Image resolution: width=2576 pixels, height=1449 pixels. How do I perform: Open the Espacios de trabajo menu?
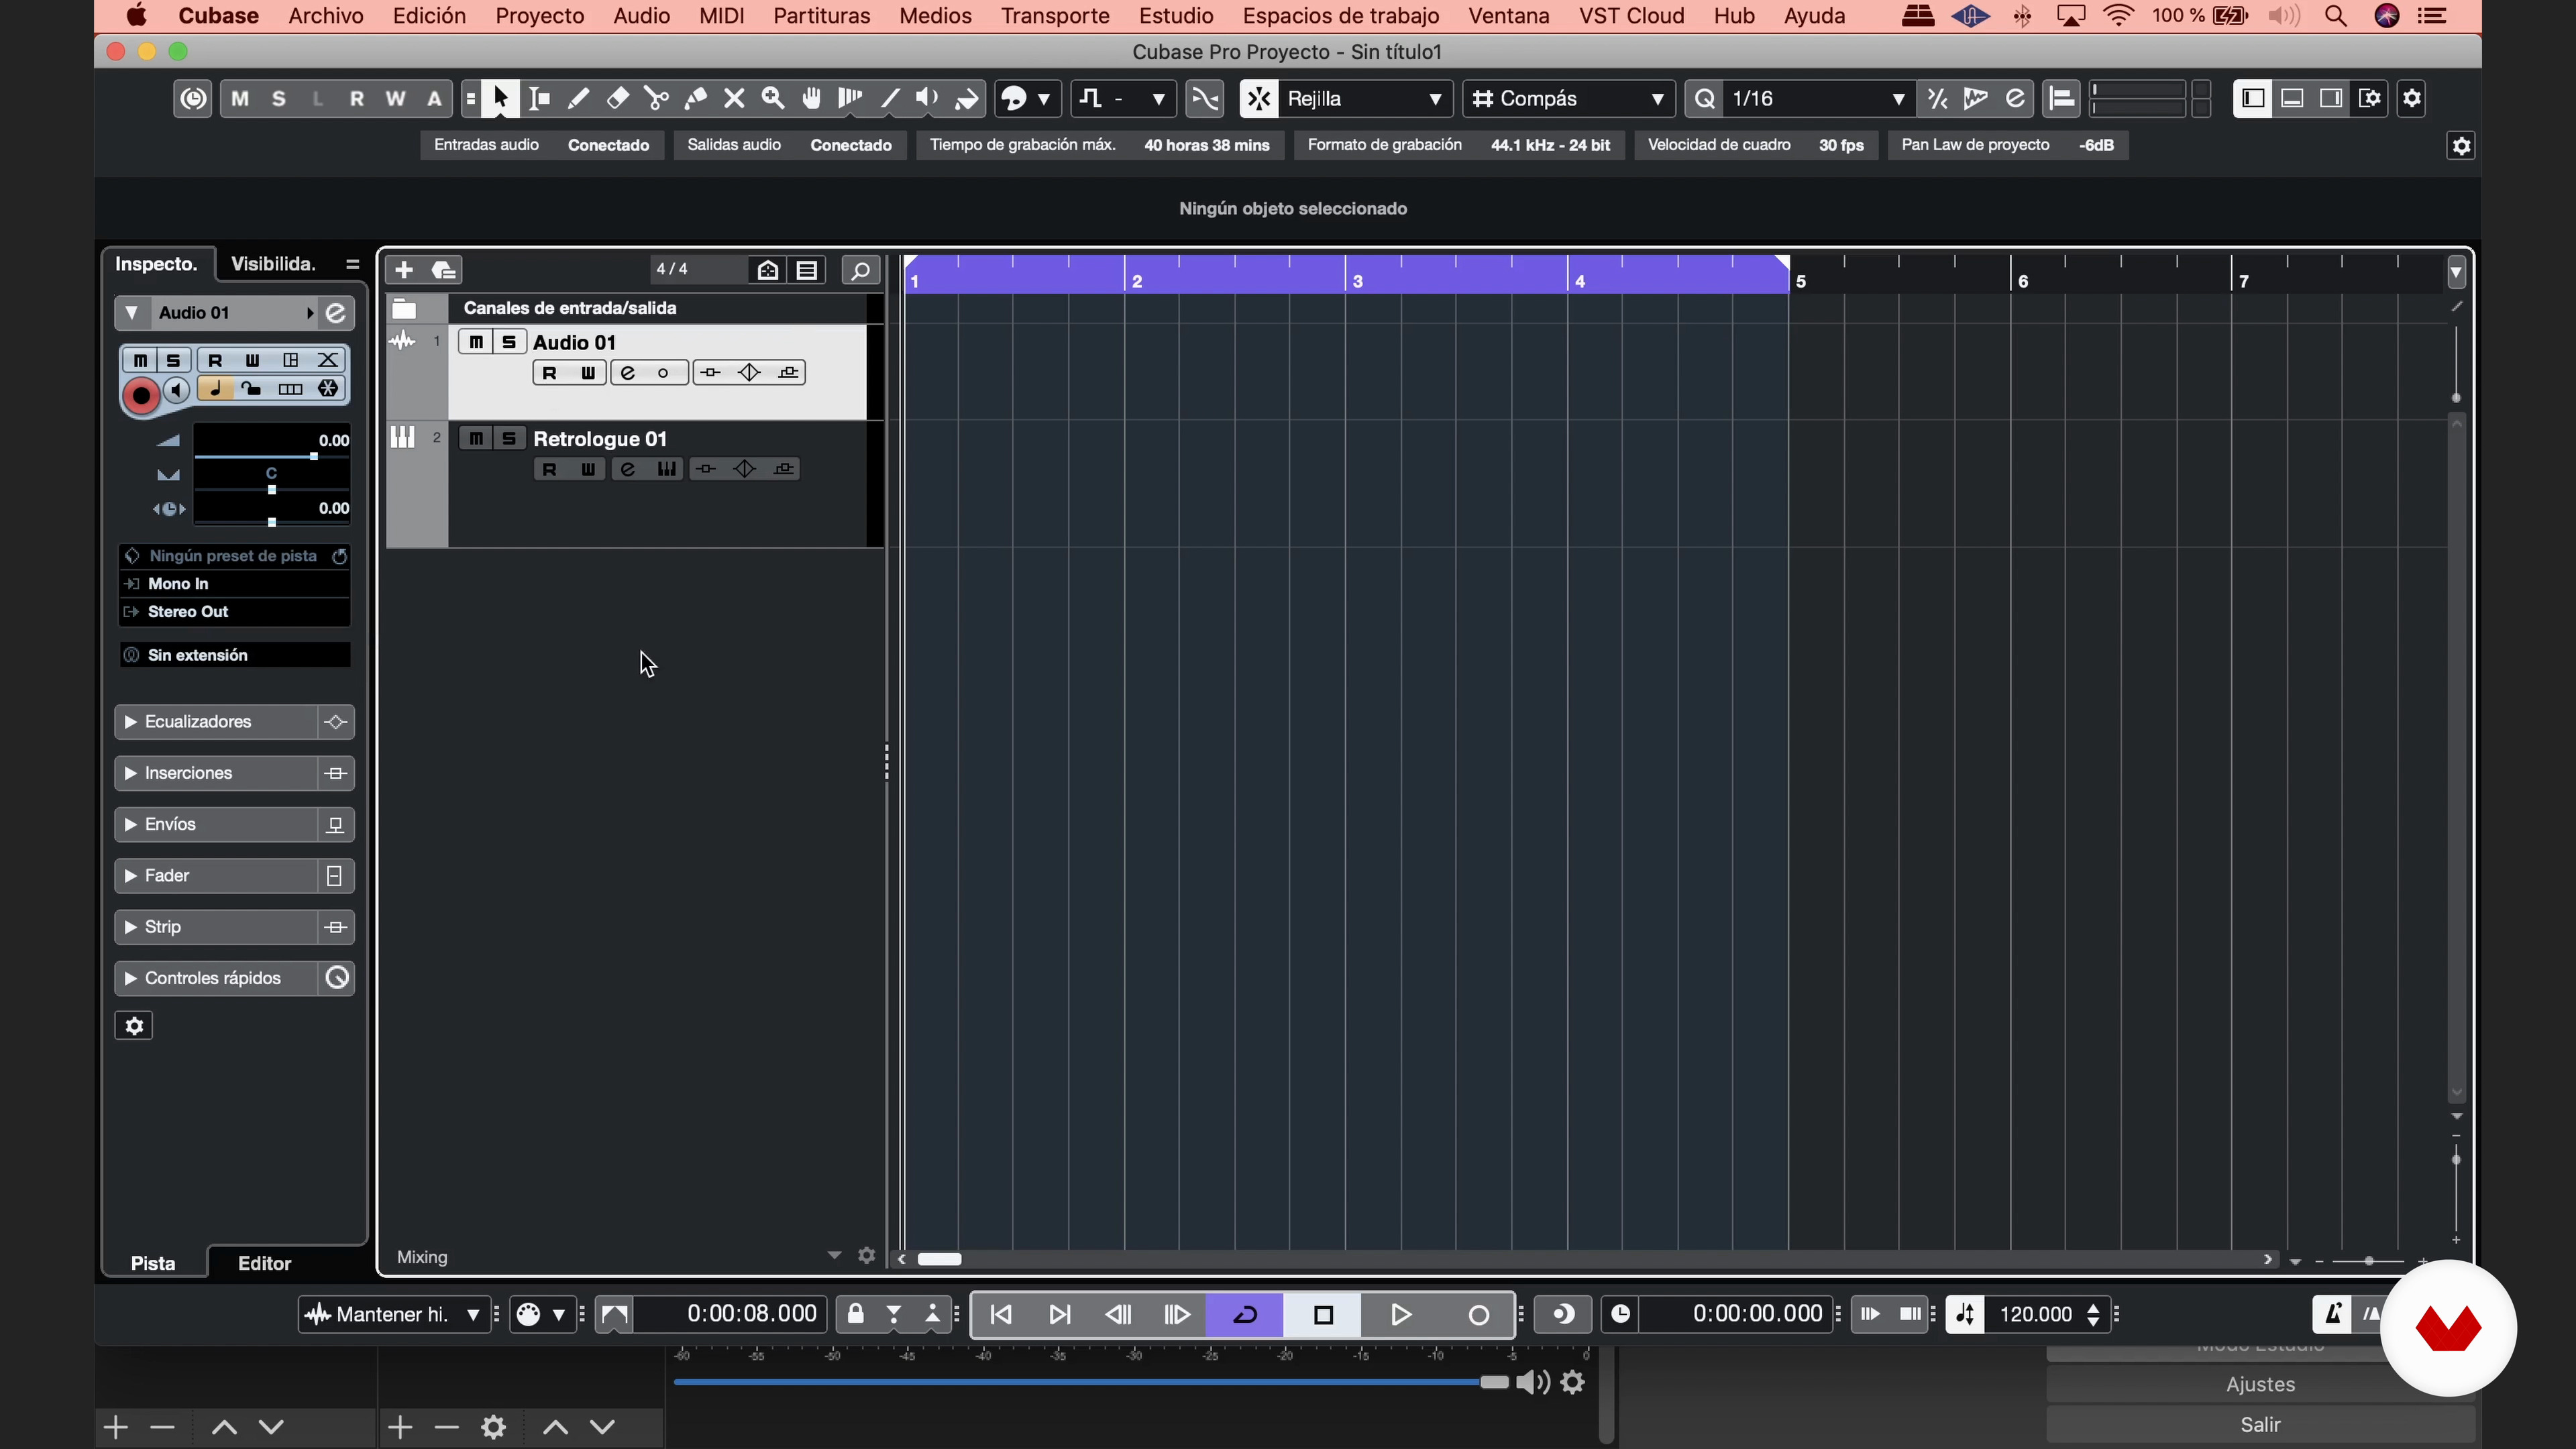tap(1341, 16)
